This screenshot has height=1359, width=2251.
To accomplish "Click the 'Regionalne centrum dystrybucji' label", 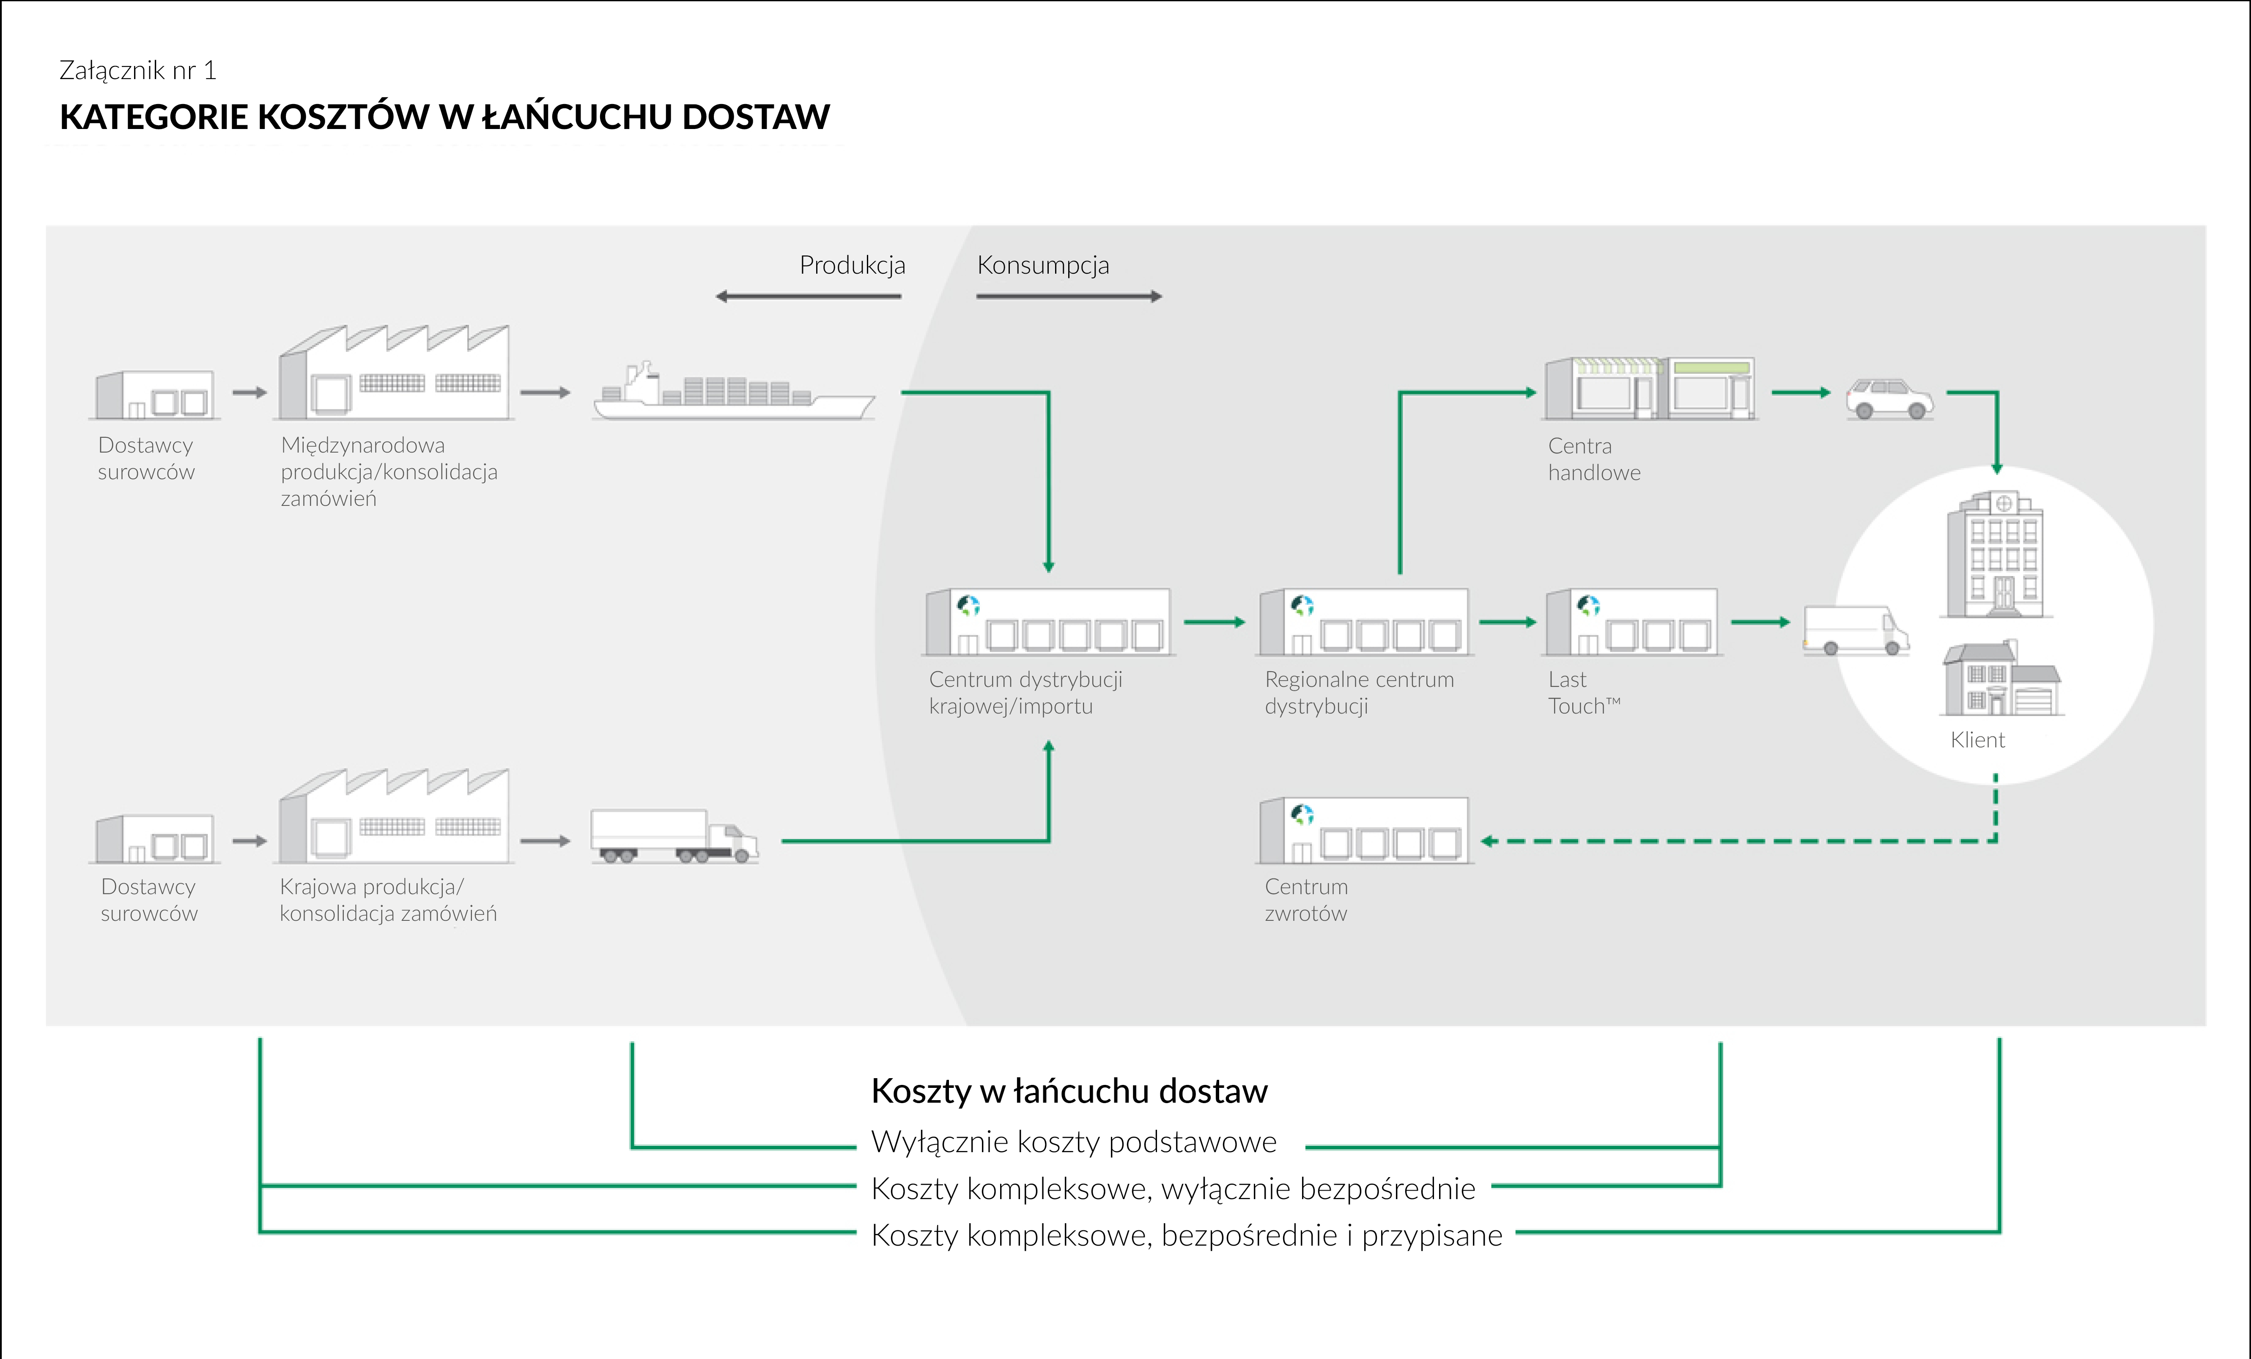I will point(1360,693).
